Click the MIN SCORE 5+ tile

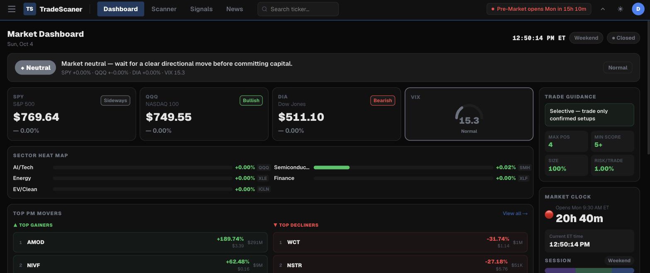click(612, 141)
